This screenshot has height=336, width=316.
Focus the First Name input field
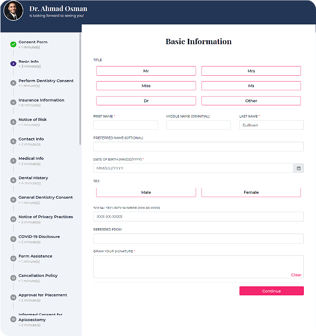(126, 125)
